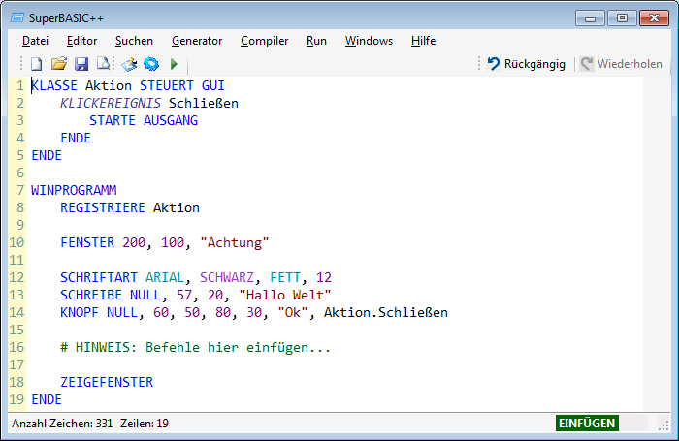Click the HINWEIS comment on line 16
The height and width of the screenshot is (441, 679).
195,348
